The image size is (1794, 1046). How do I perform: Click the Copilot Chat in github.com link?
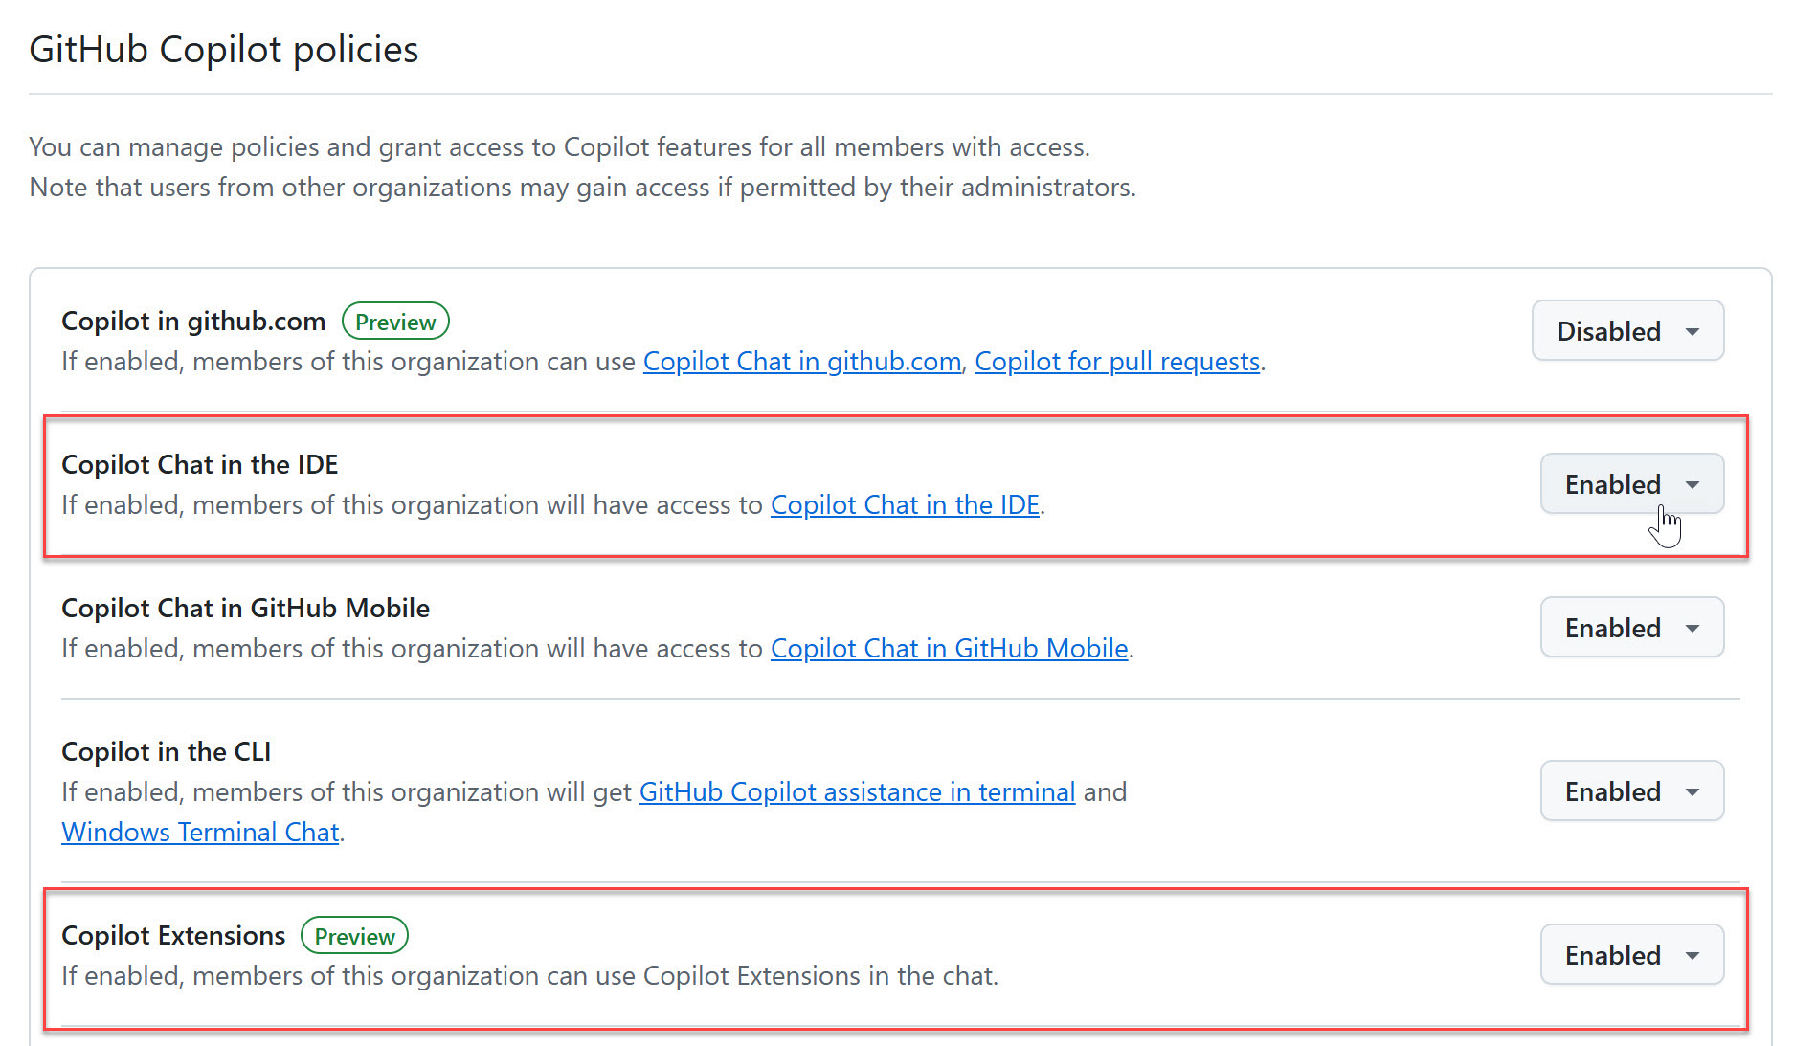pyautogui.click(x=801, y=362)
